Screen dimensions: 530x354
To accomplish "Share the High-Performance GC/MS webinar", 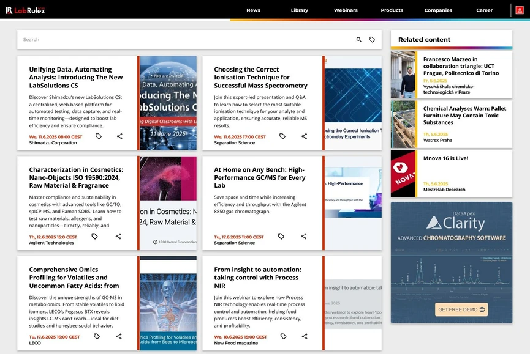I will coord(304,237).
